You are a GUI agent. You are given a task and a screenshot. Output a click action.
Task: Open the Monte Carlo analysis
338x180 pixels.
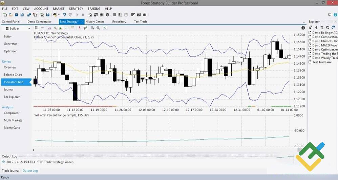(x=12, y=128)
